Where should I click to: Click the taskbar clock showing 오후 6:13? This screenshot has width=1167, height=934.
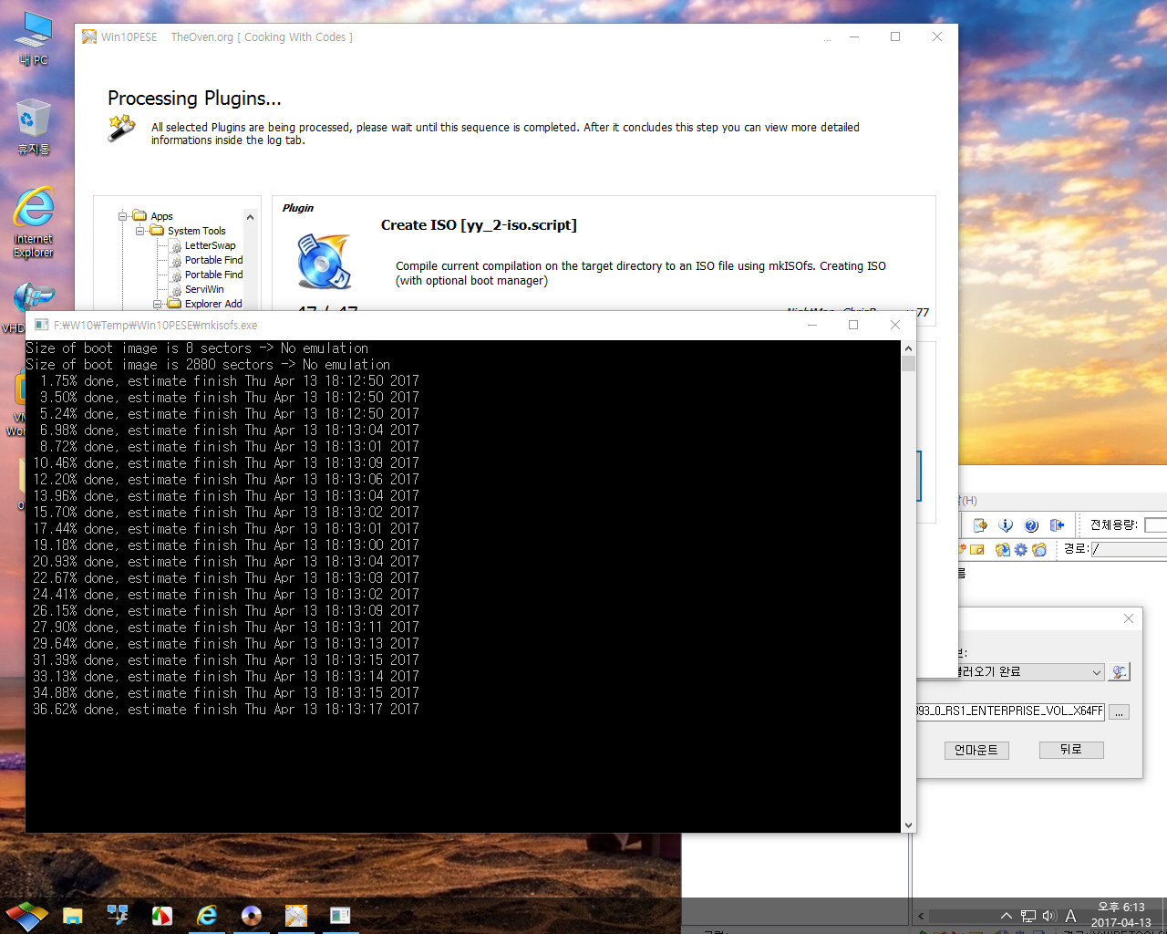(x=1121, y=915)
